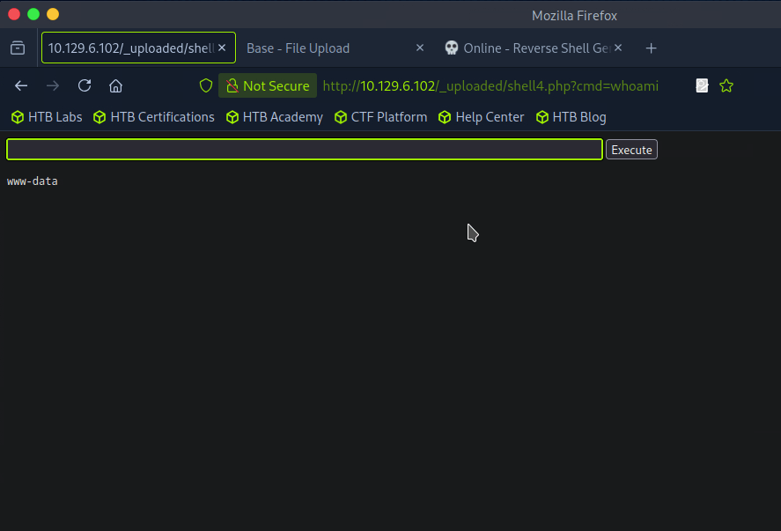Open the recent tabs list icon

coord(18,48)
